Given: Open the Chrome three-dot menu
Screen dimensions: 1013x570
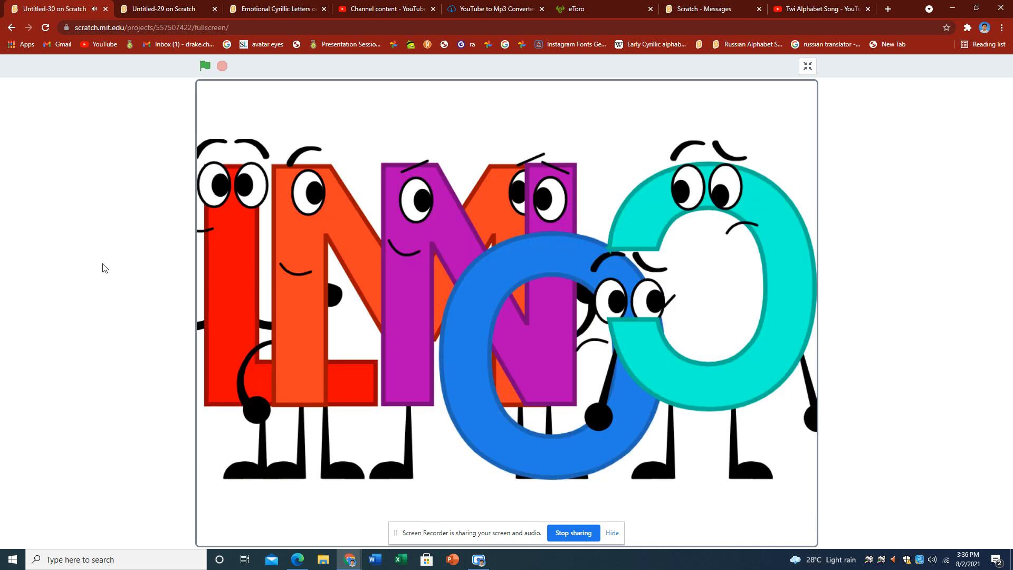Looking at the screenshot, I should click(x=1001, y=27).
